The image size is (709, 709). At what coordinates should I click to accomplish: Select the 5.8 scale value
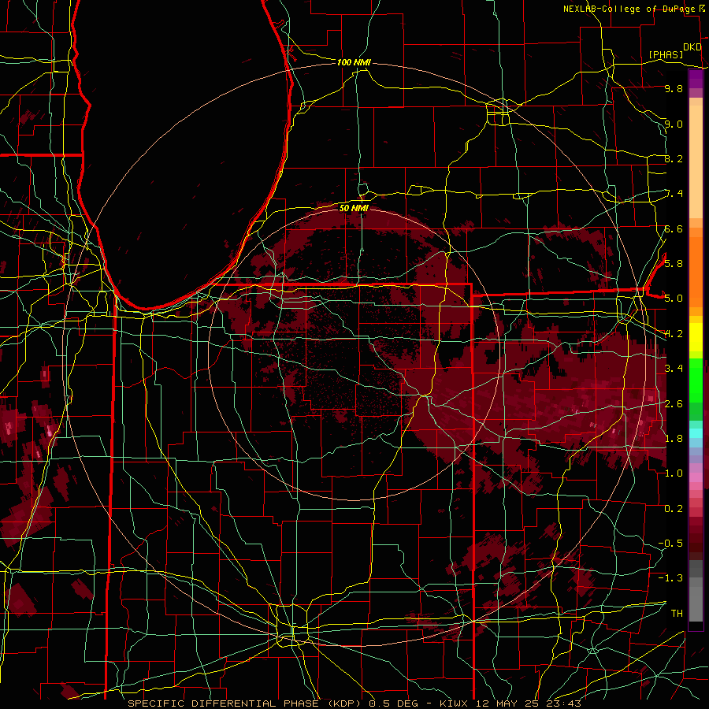point(674,264)
